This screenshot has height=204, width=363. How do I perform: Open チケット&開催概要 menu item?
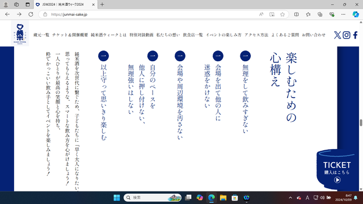(70, 35)
